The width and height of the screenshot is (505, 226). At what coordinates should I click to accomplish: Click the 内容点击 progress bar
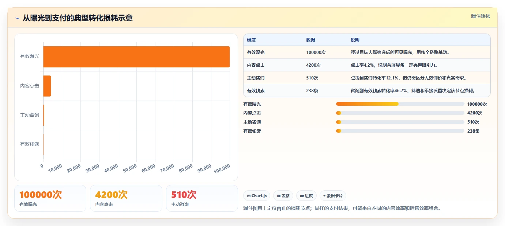tap(400, 113)
